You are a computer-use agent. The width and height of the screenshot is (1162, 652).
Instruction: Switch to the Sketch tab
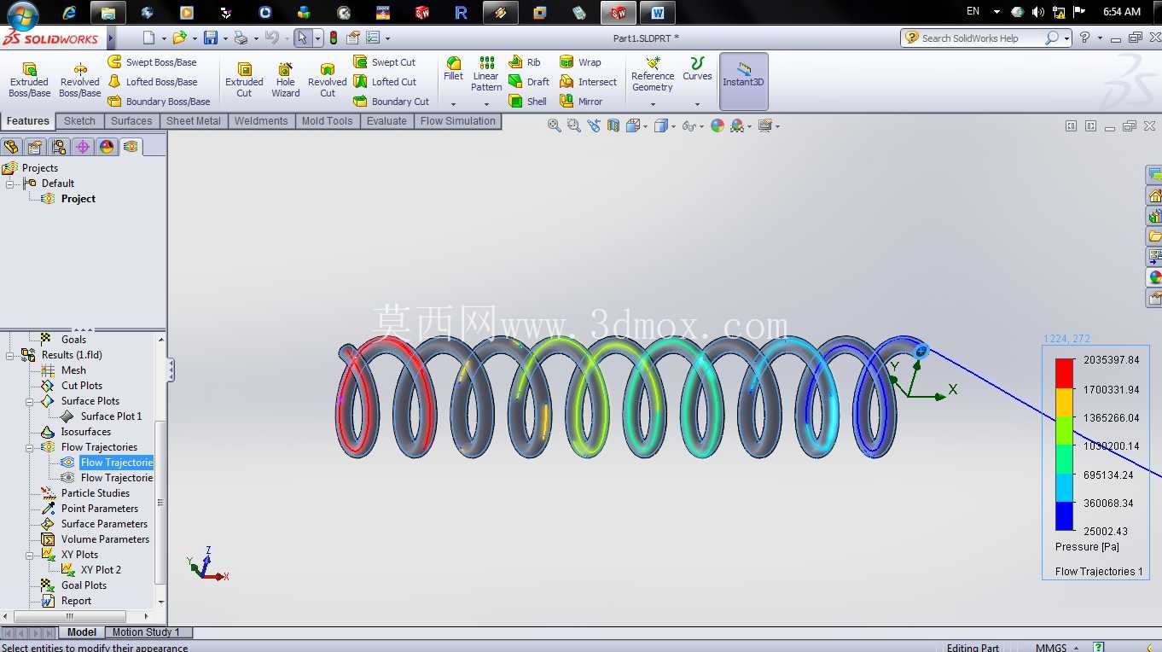(79, 121)
